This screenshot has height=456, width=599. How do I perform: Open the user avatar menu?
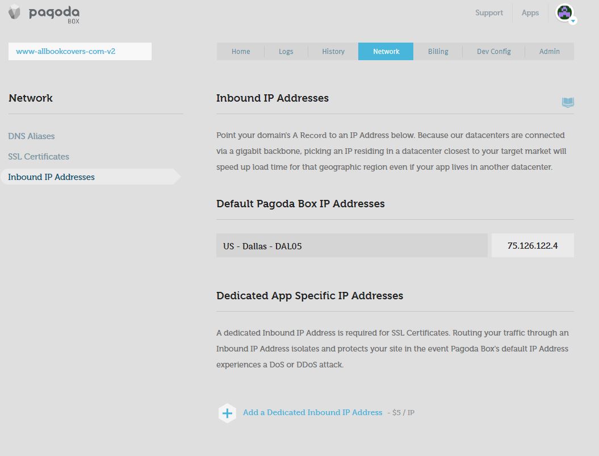[x=564, y=12]
